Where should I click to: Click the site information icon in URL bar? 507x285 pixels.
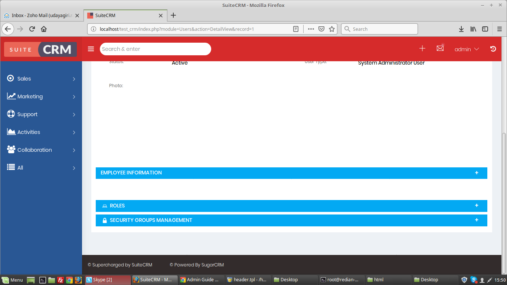(x=93, y=29)
